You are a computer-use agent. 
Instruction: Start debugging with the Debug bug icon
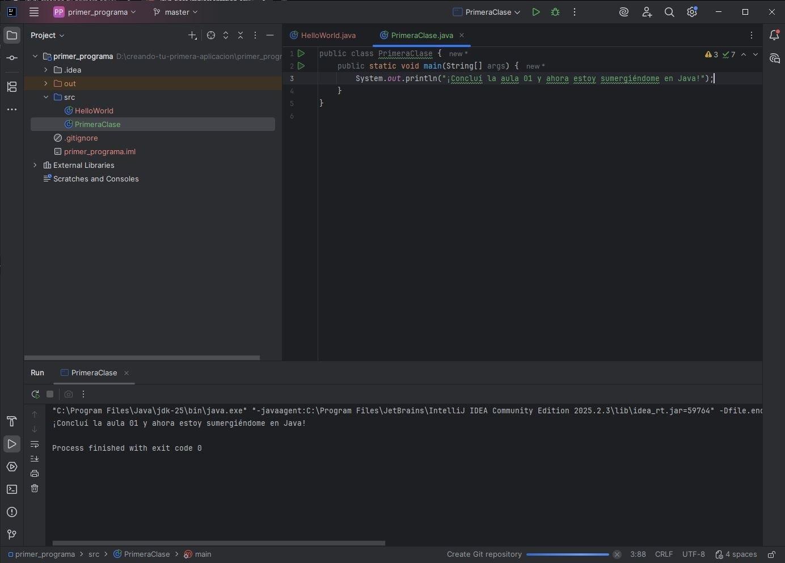(555, 12)
